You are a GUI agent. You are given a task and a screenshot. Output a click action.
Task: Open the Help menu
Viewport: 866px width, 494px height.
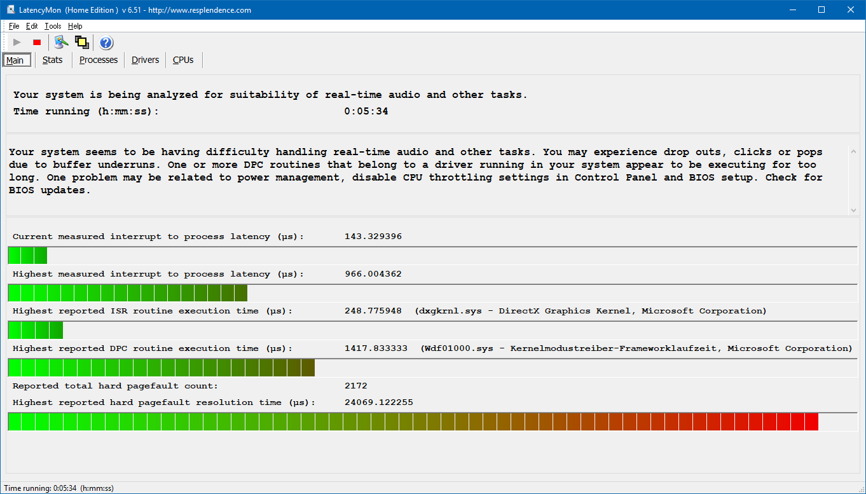point(75,26)
